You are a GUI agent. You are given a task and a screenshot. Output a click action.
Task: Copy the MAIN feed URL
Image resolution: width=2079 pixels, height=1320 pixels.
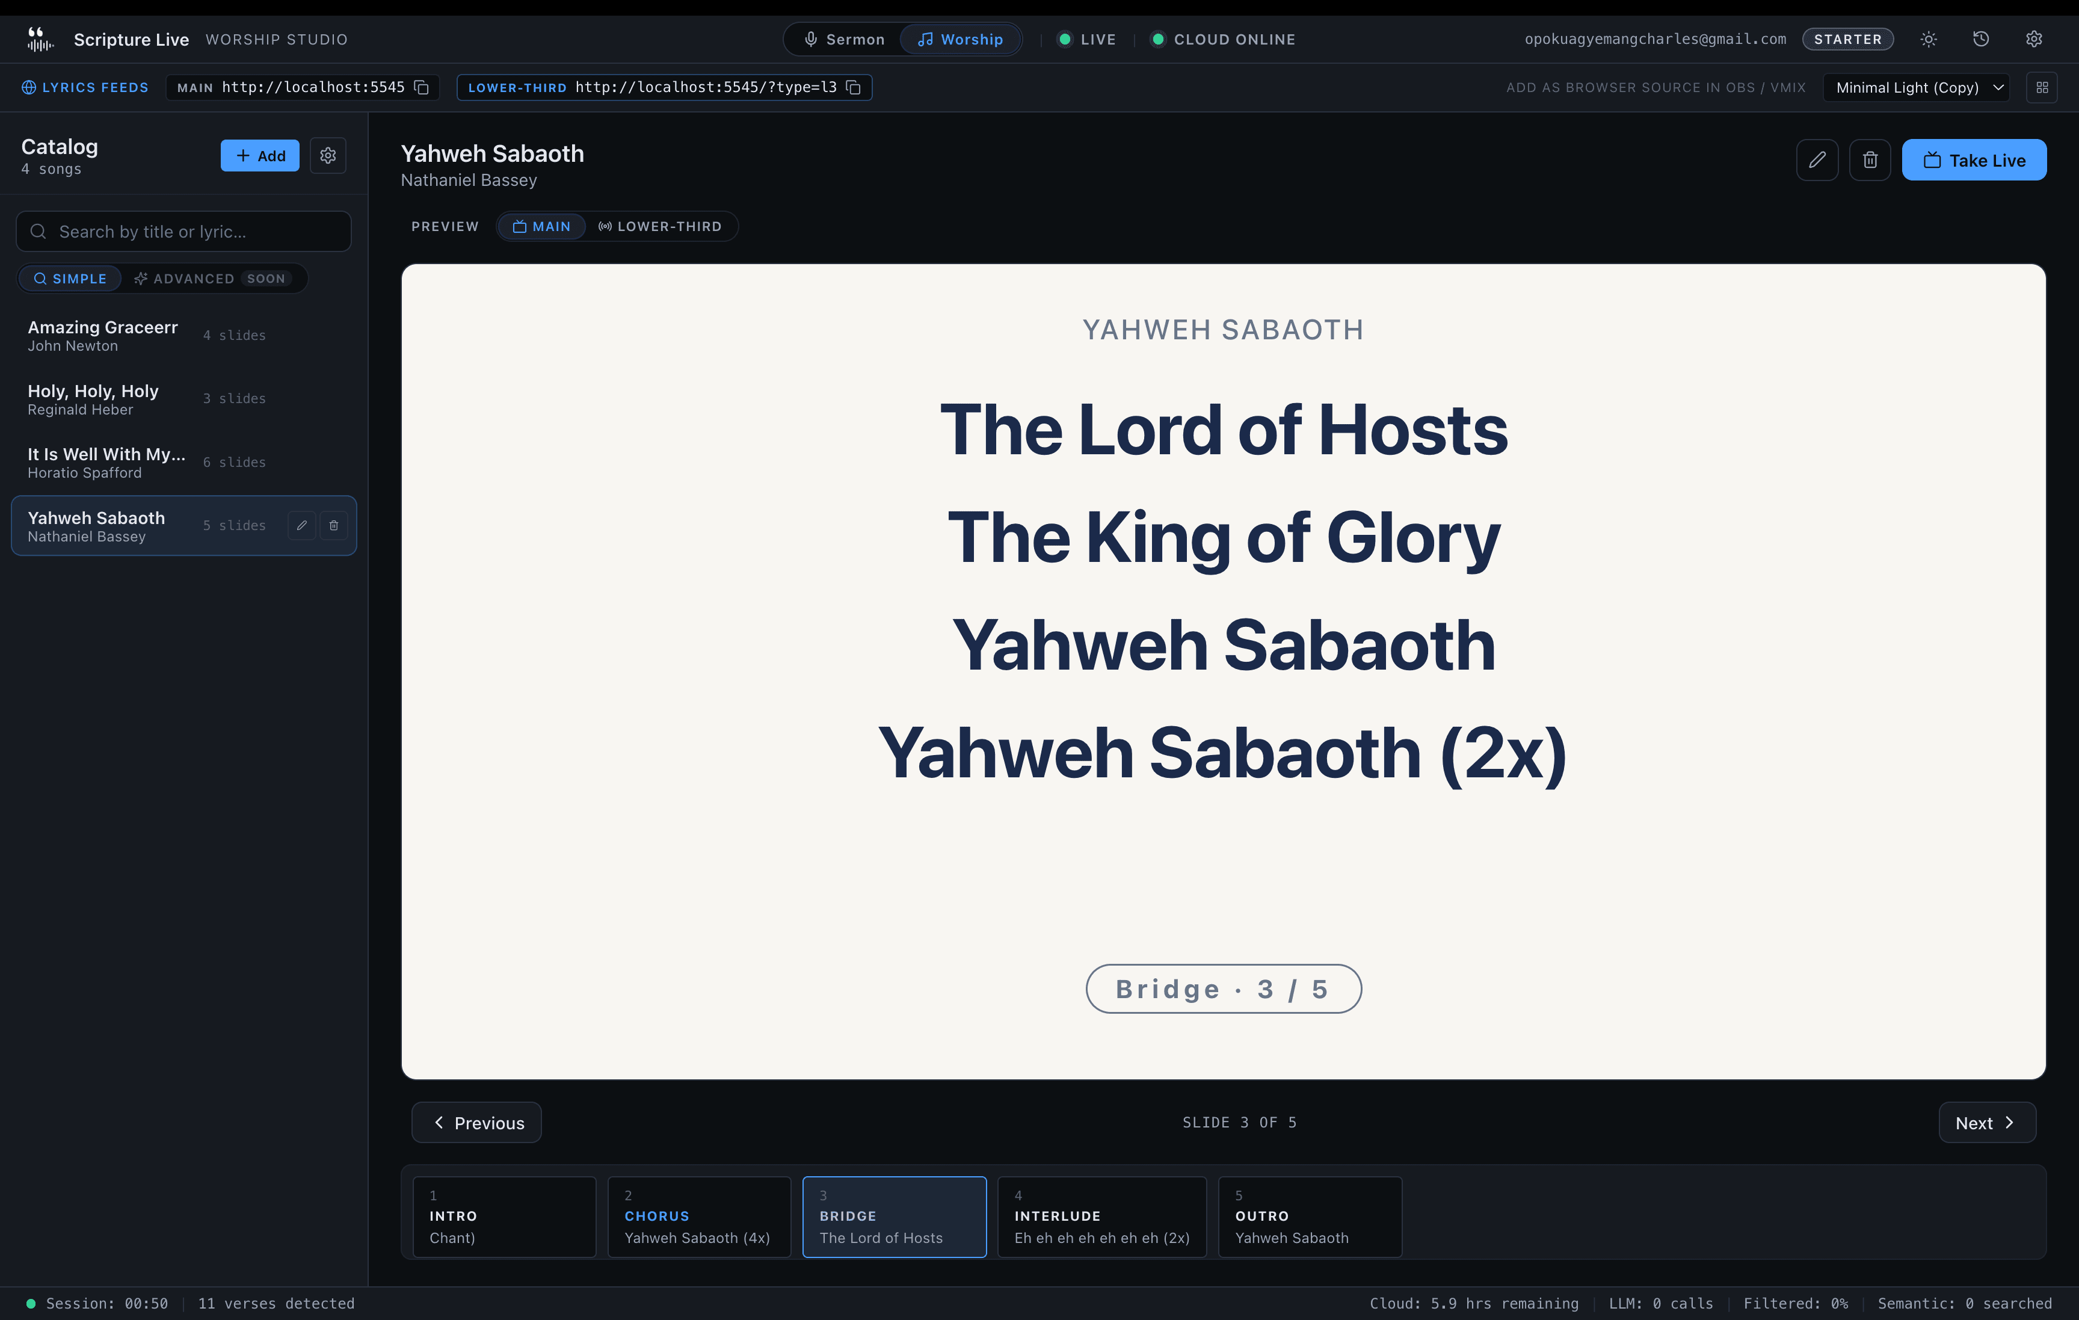(x=421, y=87)
